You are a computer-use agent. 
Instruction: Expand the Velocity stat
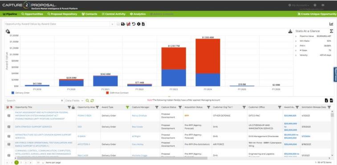pyautogui.click(x=296, y=55)
